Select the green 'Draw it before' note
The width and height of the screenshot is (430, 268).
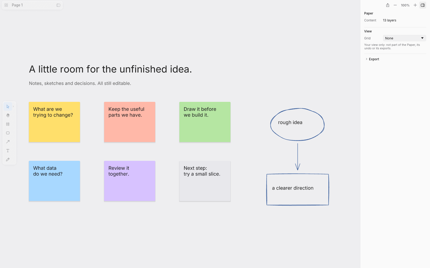[205, 122]
